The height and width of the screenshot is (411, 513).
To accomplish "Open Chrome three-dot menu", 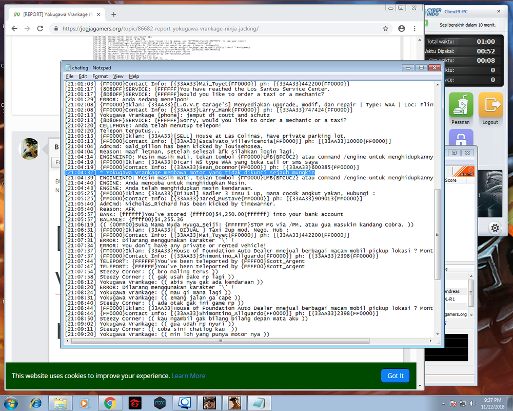I will tap(415, 29).
